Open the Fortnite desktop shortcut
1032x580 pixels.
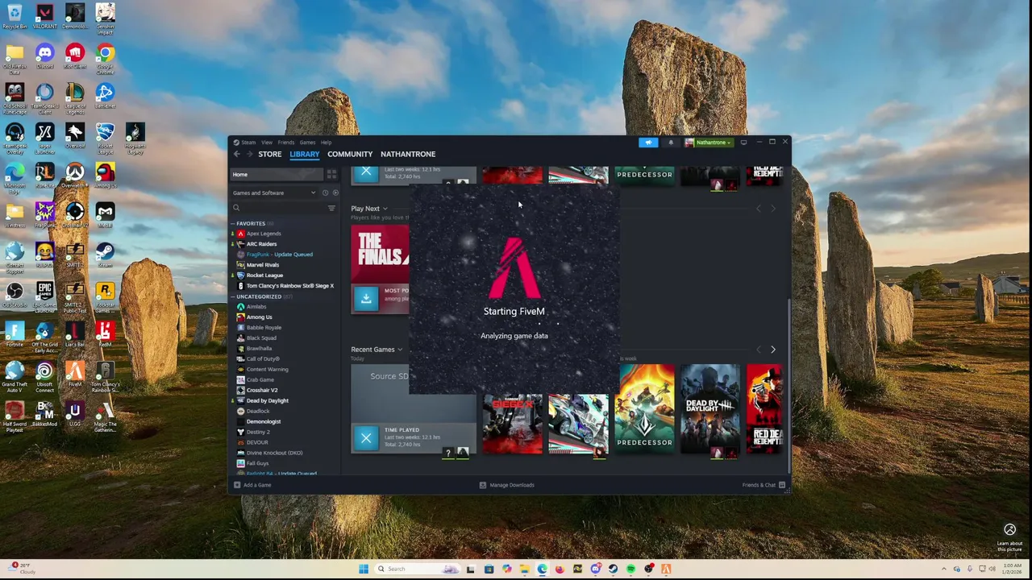tap(15, 333)
